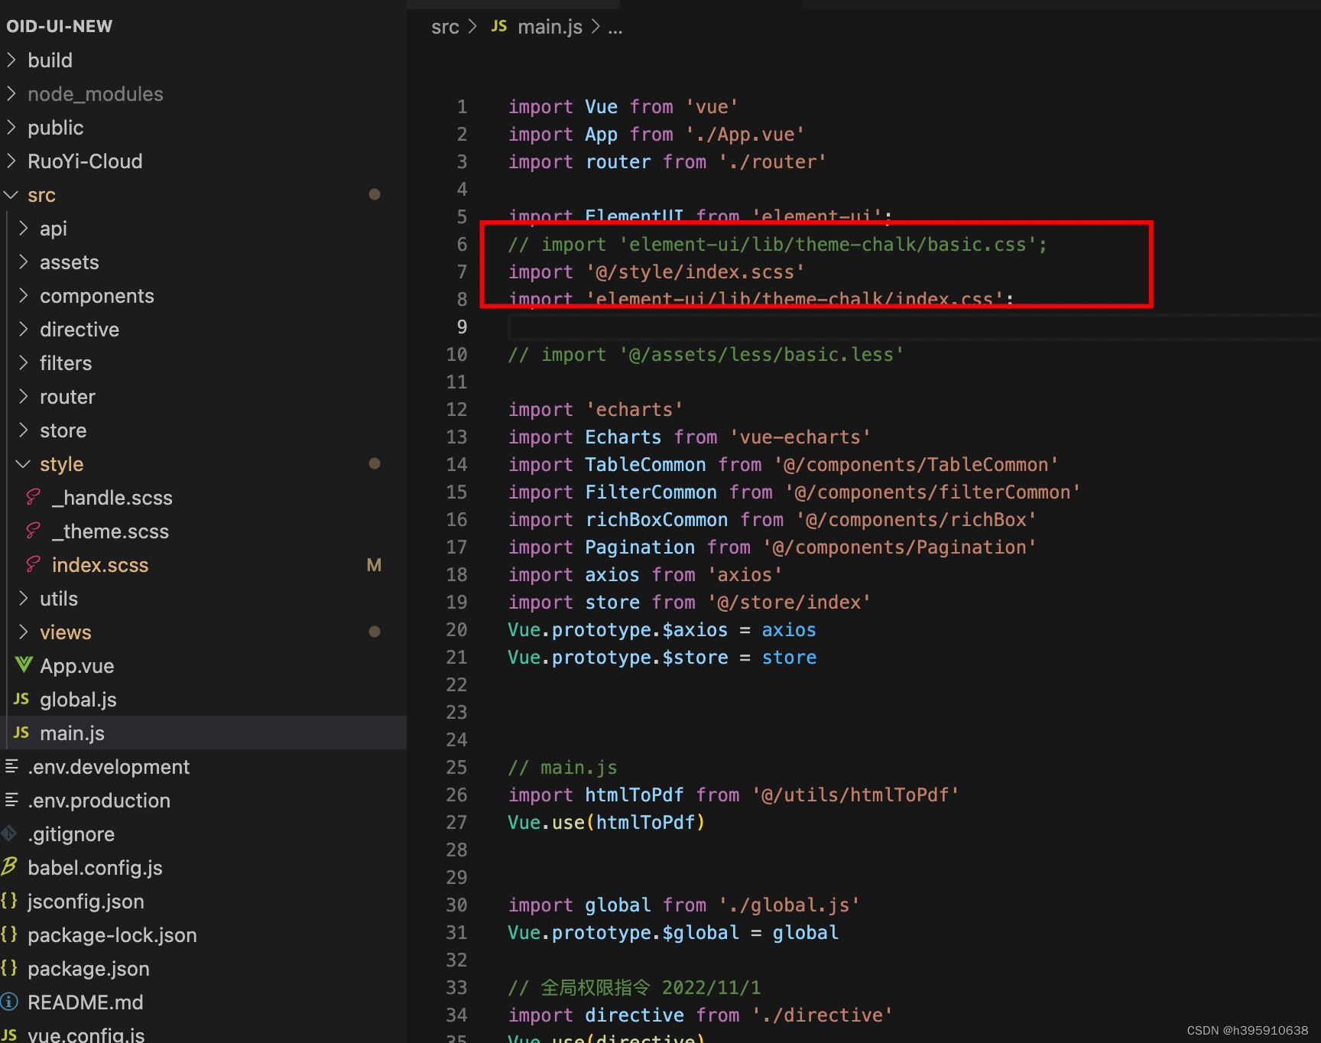This screenshot has height=1043, width=1321.
Task: Open App.vue in the explorer
Action: click(76, 666)
